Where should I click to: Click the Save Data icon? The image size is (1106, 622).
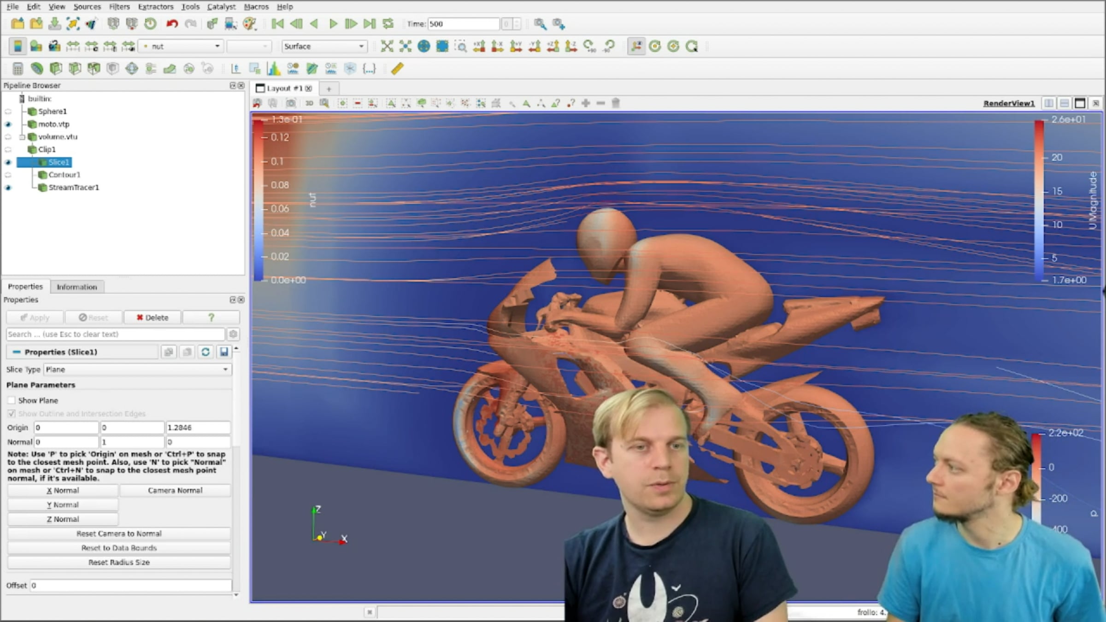(54, 23)
